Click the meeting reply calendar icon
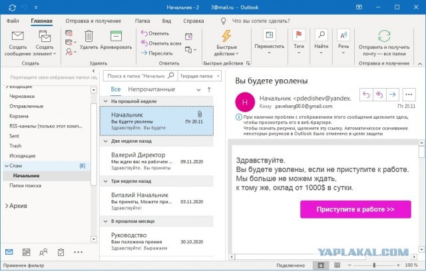 (188, 37)
